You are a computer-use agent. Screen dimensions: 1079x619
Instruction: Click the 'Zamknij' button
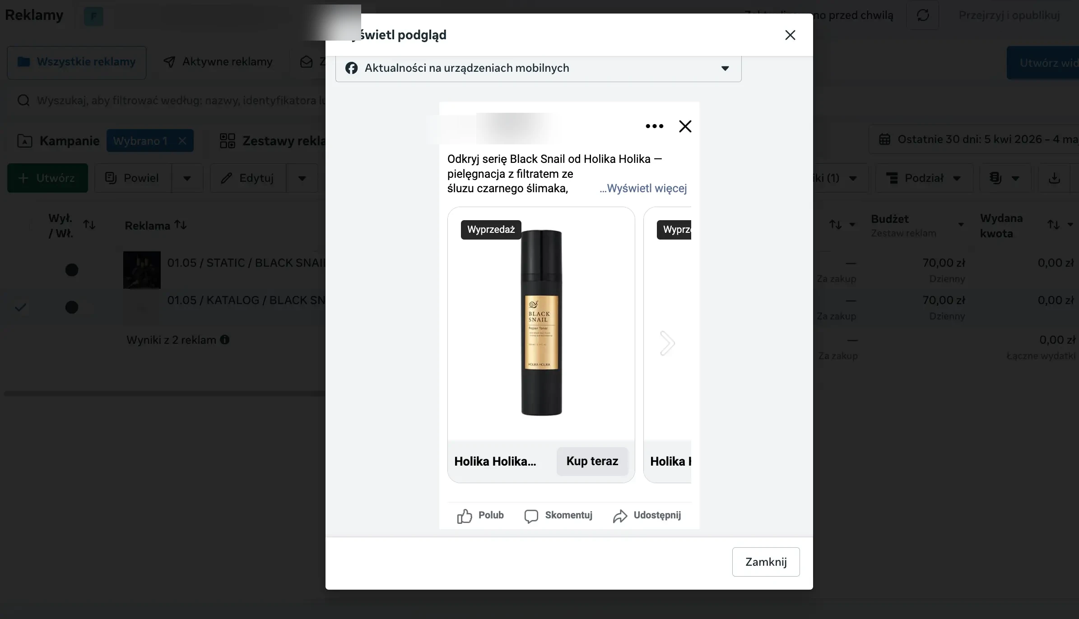766,562
